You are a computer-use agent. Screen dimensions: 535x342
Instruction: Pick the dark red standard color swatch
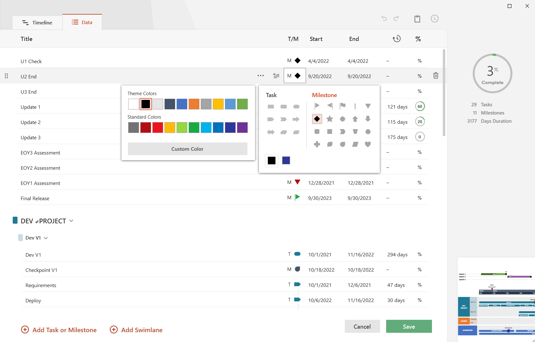point(145,127)
